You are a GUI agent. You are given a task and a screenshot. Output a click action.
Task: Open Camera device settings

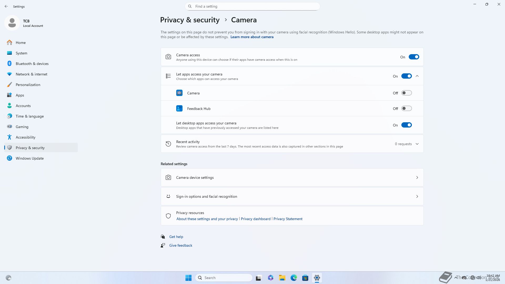pos(292,177)
